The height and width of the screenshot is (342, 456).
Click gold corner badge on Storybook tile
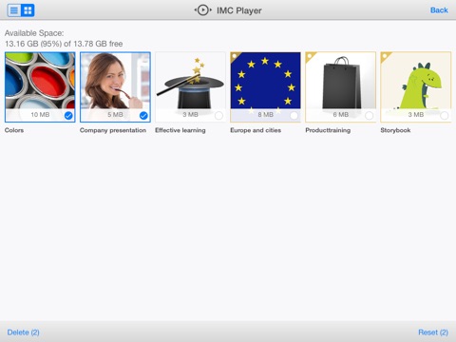click(x=385, y=57)
